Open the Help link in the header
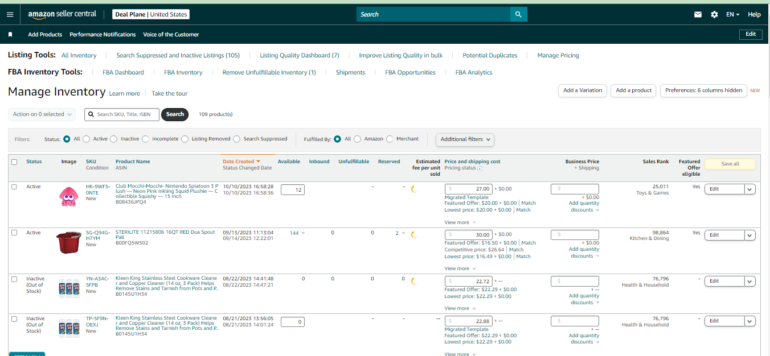 click(x=754, y=14)
